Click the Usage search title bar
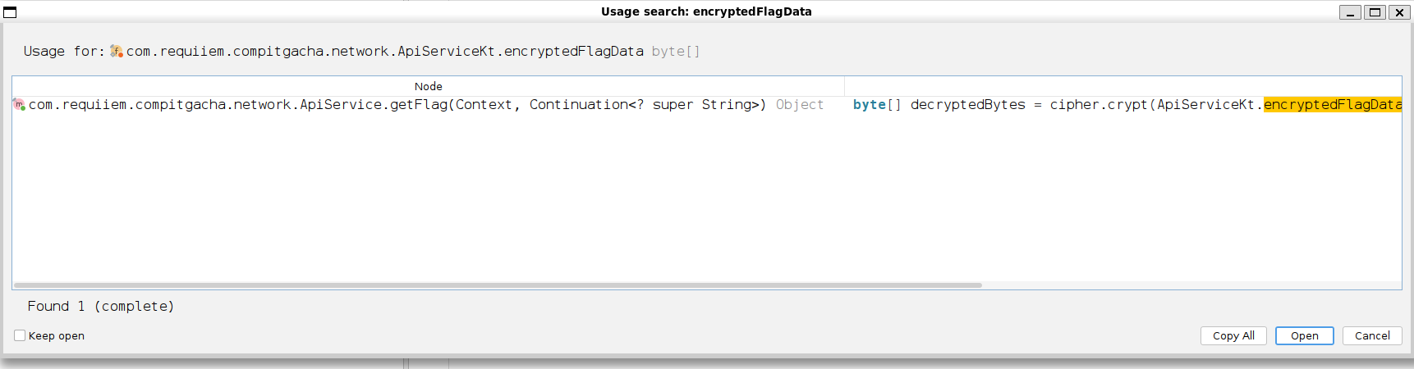Image resolution: width=1414 pixels, height=369 pixels. [705, 11]
